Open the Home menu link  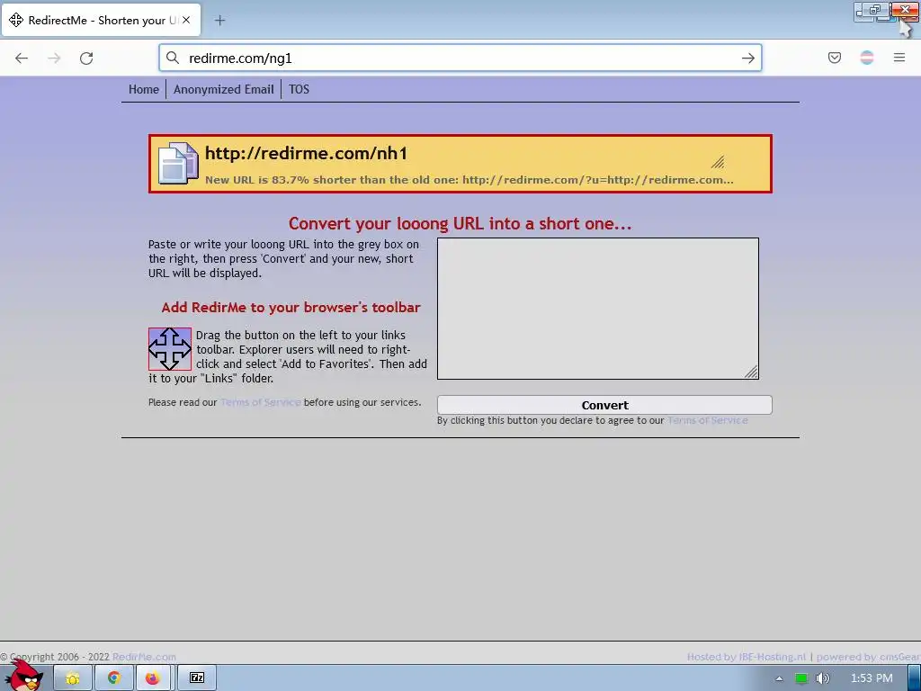(x=144, y=89)
